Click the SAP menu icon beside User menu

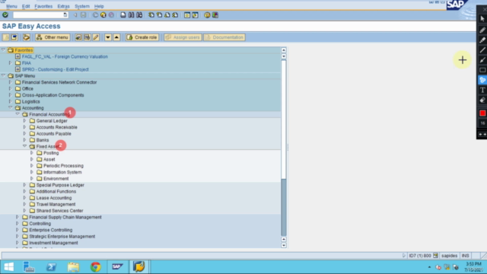14,37
